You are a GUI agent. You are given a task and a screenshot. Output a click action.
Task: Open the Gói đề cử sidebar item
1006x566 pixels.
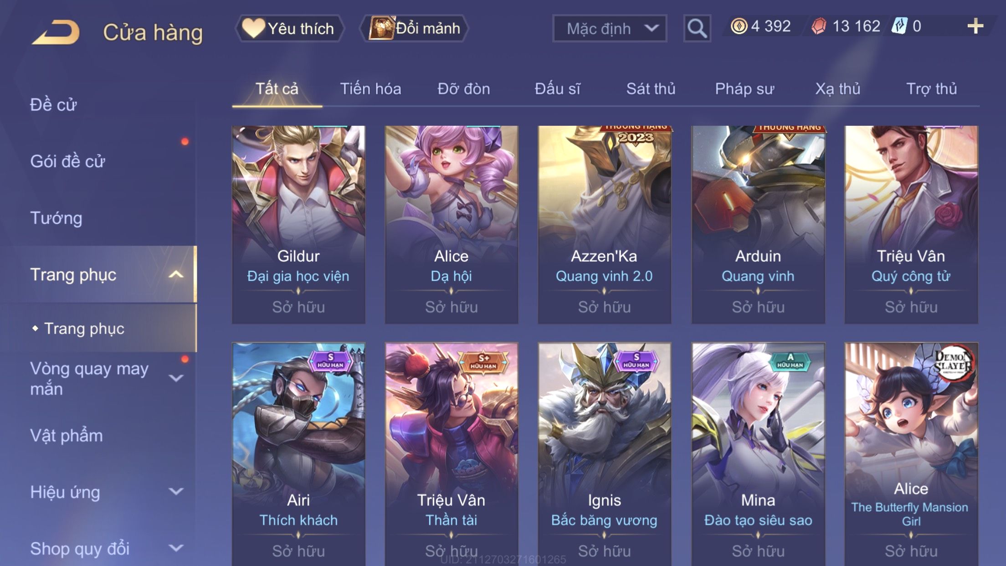pyautogui.click(x=67, y=161)
